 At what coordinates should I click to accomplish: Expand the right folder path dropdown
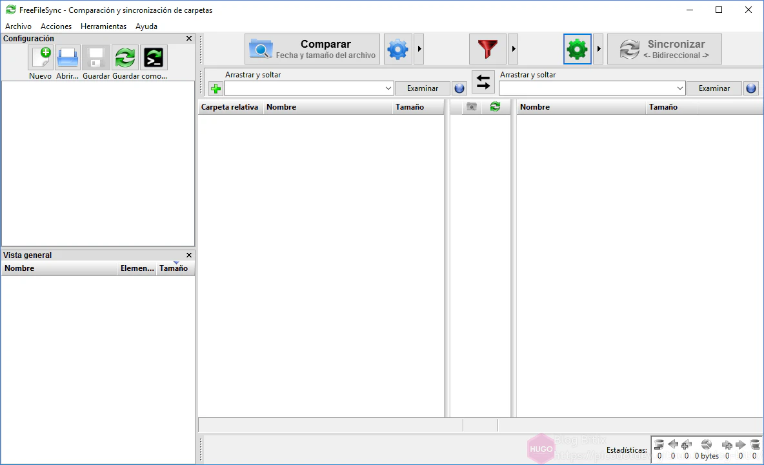click(680, 88)
